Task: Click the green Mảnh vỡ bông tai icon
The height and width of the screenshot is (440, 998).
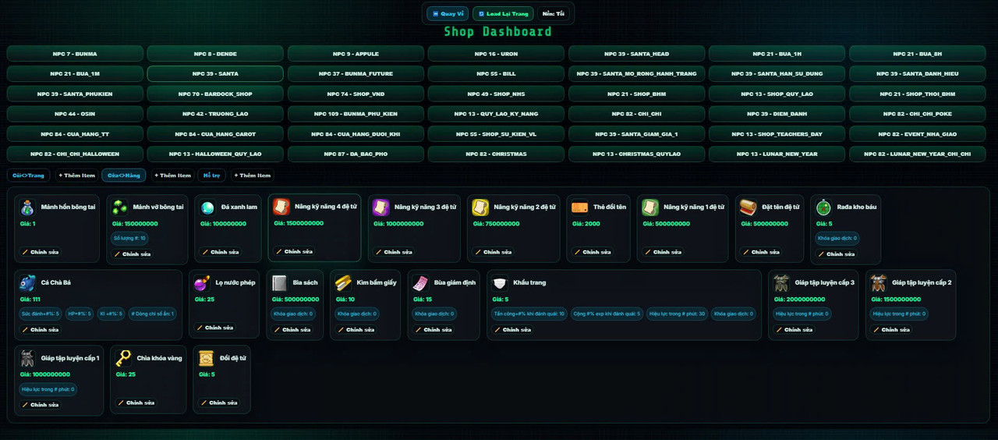Action: (119, 208)
